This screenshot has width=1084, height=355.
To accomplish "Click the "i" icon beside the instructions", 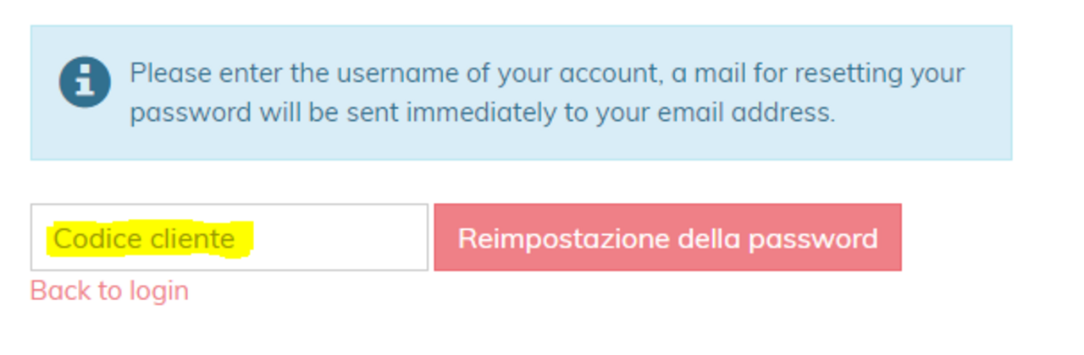I will click(85, 82).
